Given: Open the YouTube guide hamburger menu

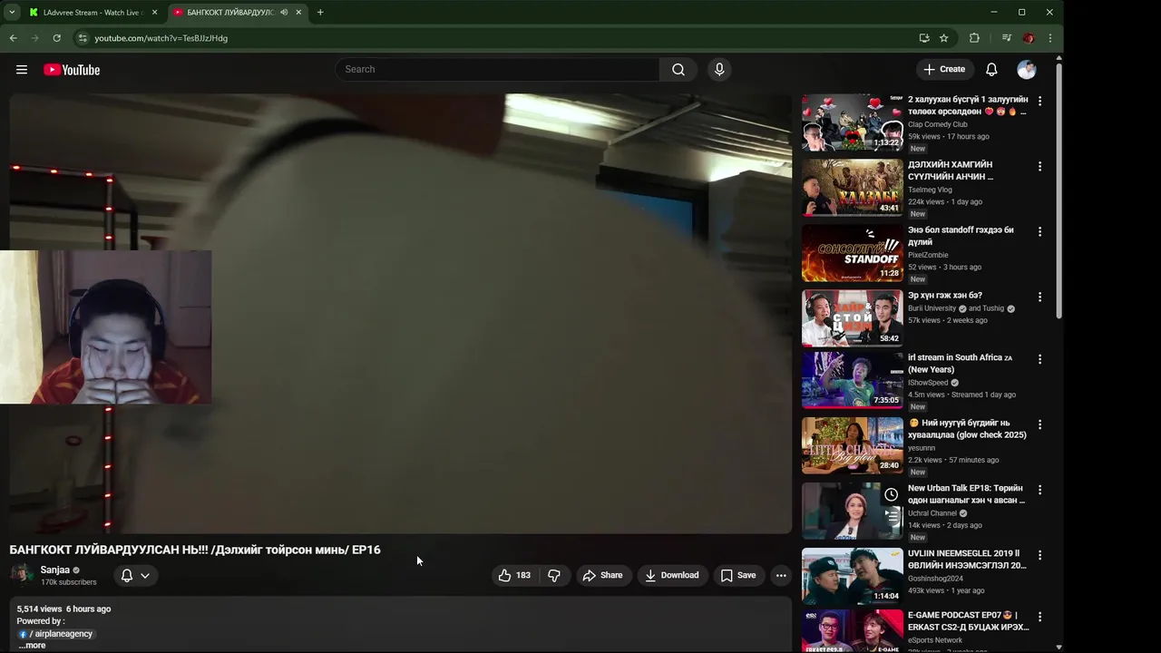Looking at the screenshot, I should (22, 70).
